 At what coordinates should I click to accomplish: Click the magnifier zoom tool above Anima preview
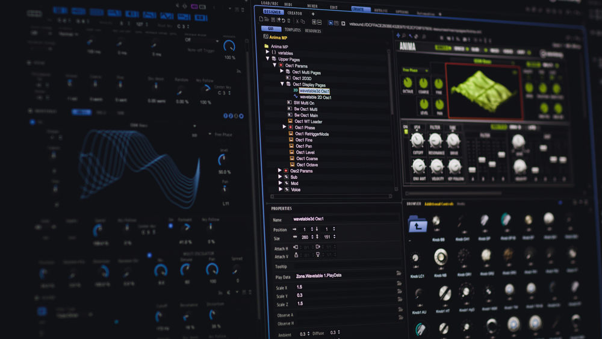pos(404,36)
